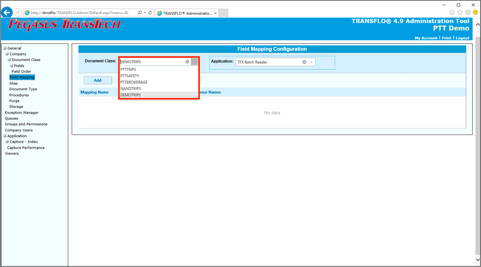481x267 pixels.
Task: Open the browser settings gear icon
Action: [x=468, y=12]
